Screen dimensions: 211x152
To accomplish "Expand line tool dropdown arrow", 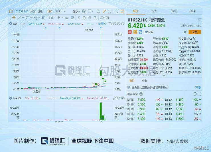I will click(x=23, y=18).
